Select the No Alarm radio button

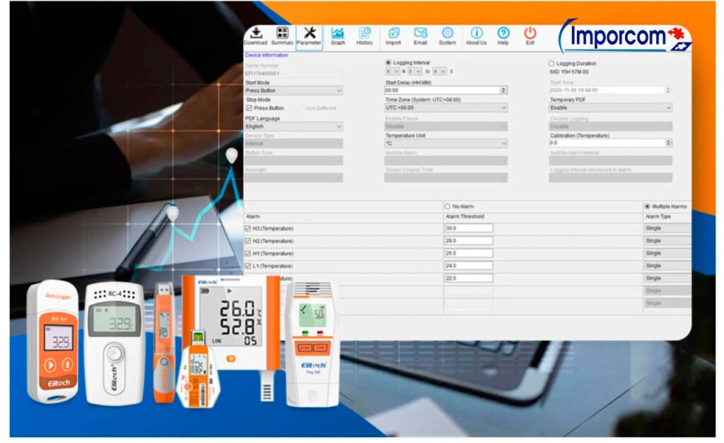point(448,206)
